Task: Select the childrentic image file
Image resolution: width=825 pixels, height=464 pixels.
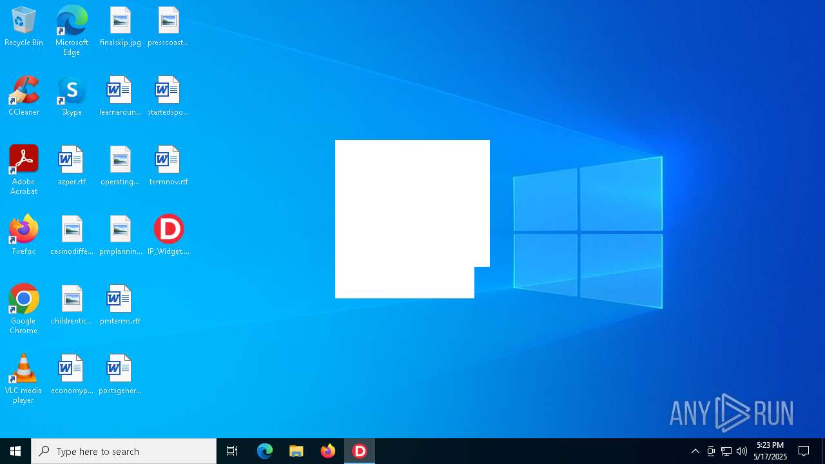Action: coord(72,305)
